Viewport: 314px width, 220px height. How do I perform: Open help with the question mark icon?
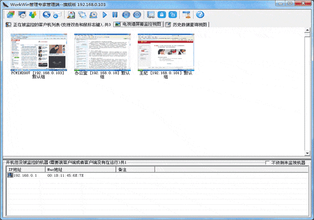click(x=200, y=15)
